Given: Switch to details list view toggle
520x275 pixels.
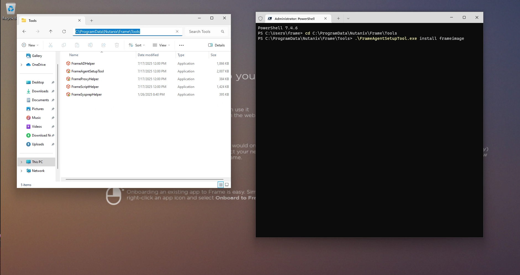Looking at the screenshot, I should click(x=221, y=185).
